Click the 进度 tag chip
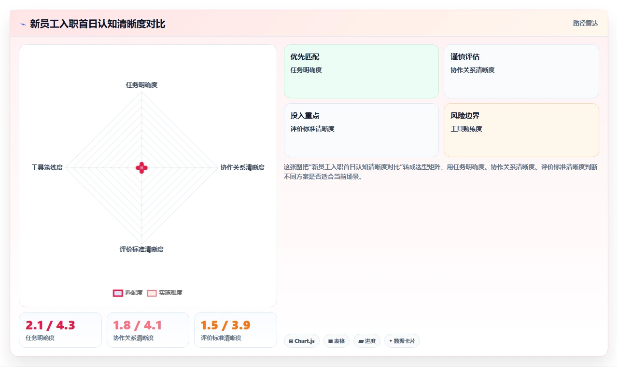Screen dimensions: 618x367 coord(367,341)
